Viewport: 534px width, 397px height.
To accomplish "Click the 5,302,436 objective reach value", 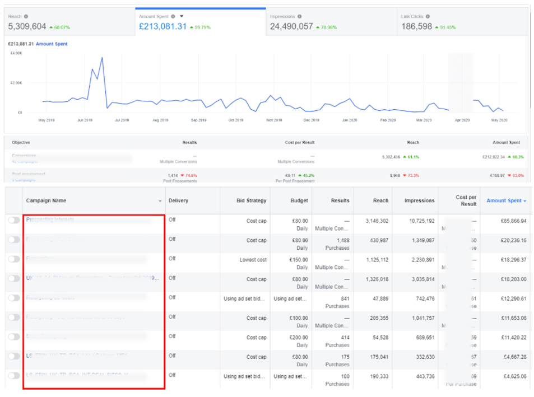I will 391,157.
